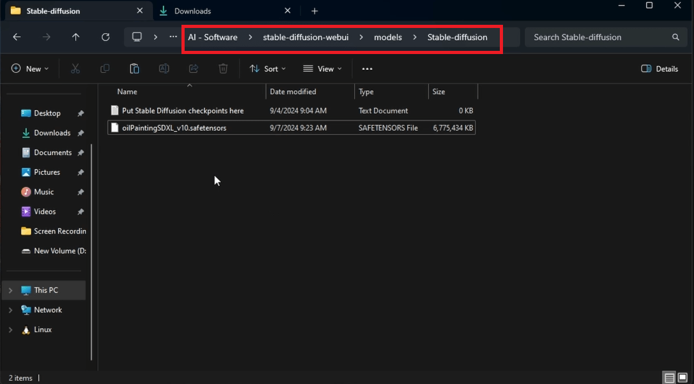This screenshot has height=384, width=694.
Task: Open the View dropdown menu
Action: [322, 69]
